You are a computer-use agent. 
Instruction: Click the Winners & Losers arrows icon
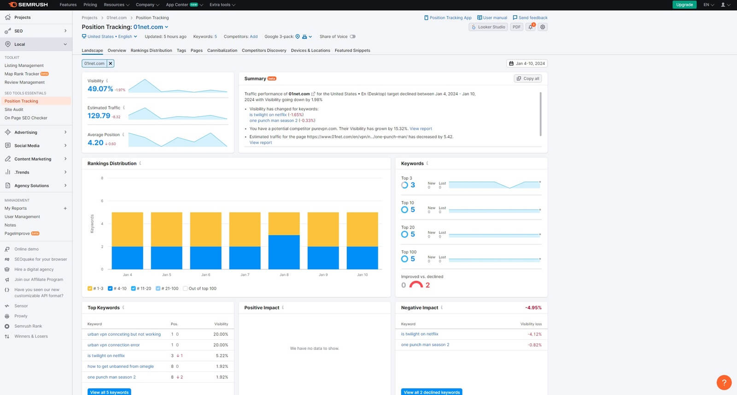7,337
